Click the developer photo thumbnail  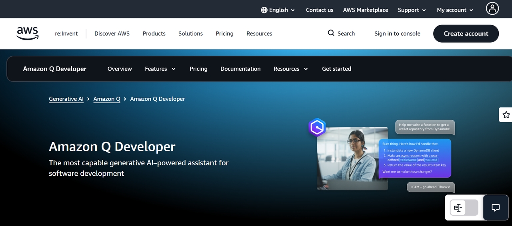tap(352, 158)
